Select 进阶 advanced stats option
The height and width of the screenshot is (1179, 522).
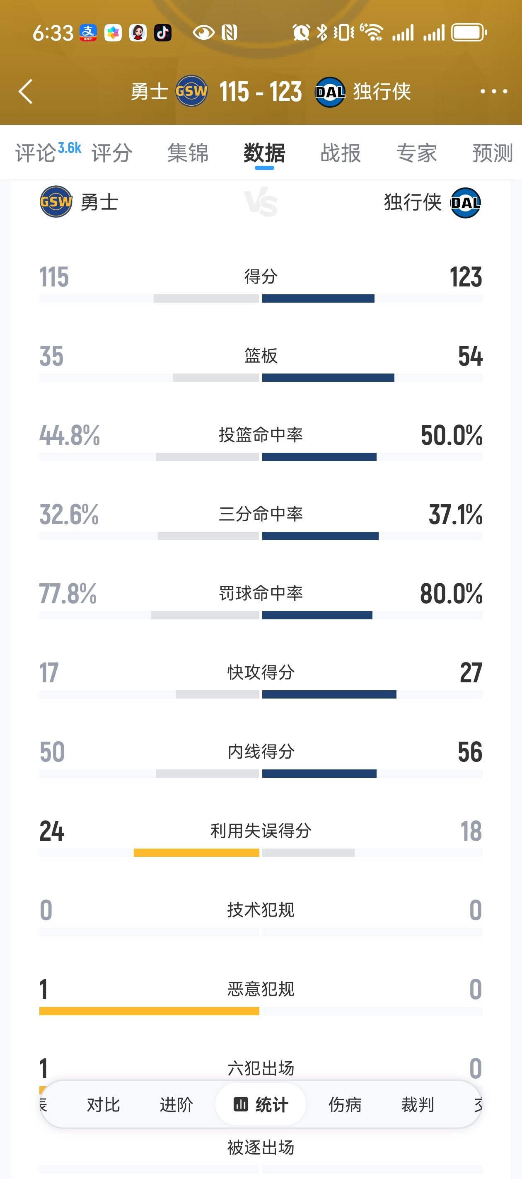176,1104
